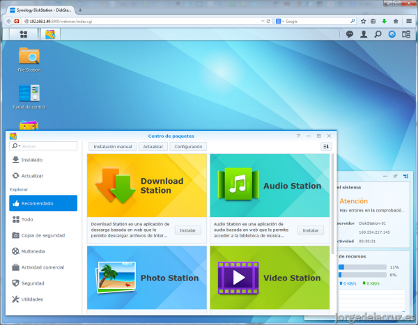This screenshot has height=325, width=418.
Task: Open the Google search engine dropdown
Action: 279,22
